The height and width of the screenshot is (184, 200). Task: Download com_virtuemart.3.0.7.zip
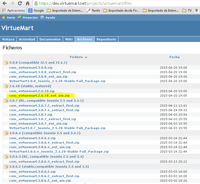click(x=31, y=115)
